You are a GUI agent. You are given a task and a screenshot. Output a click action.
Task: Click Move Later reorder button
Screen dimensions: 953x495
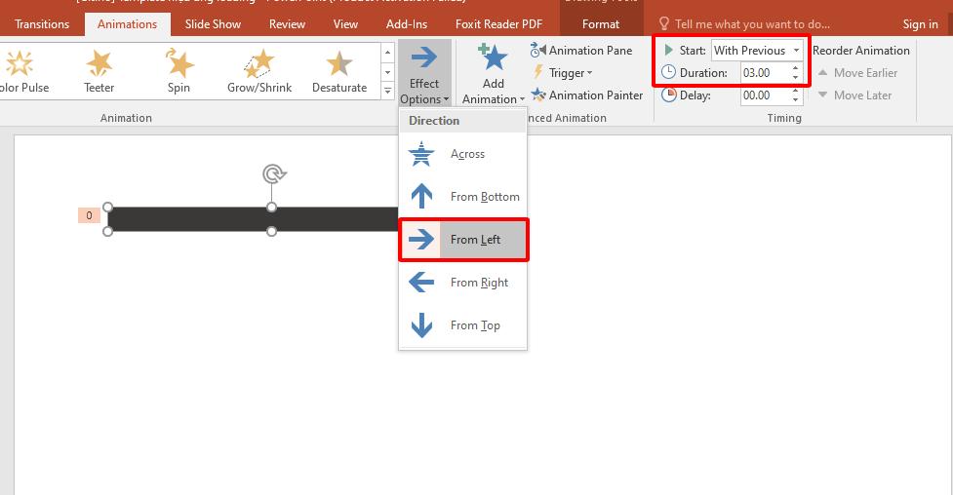tap(854, 95)
